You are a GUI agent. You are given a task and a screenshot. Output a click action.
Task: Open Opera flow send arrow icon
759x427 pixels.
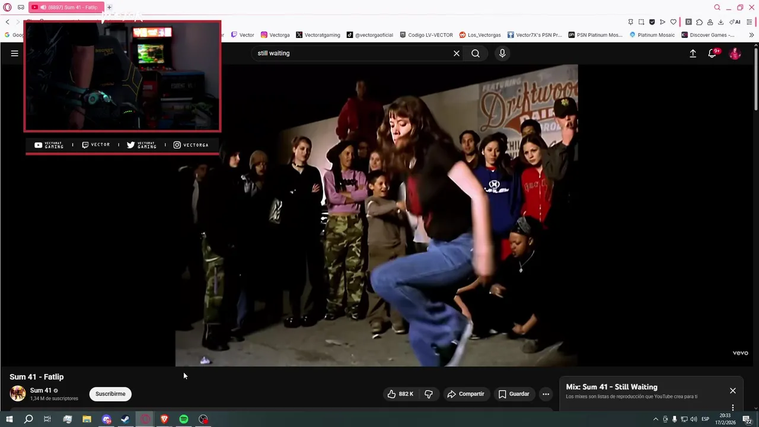[x=662, y=22]
